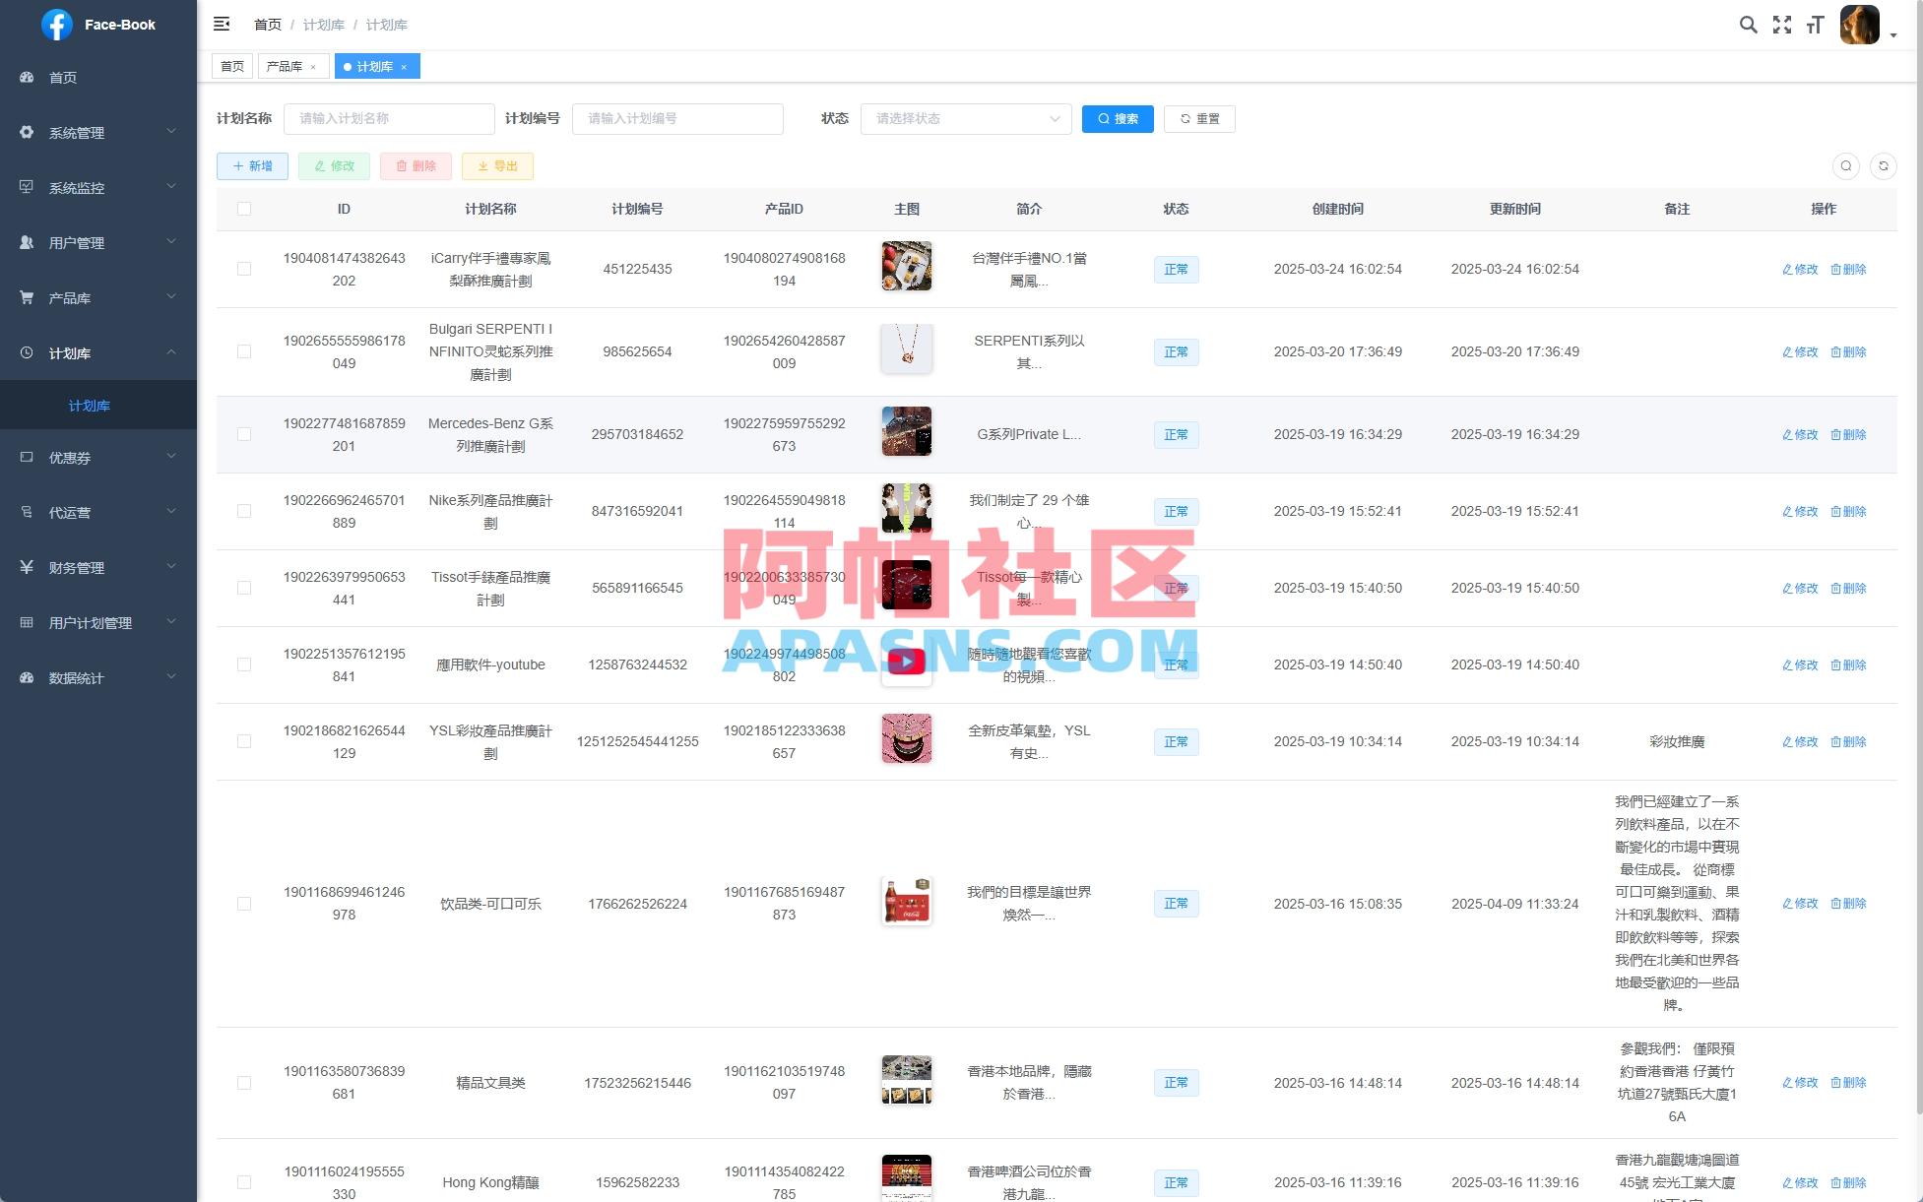This screenshot has height=1202, width=1923.
Task: Focus the 计划名称 input field
Action: point(389,118)
